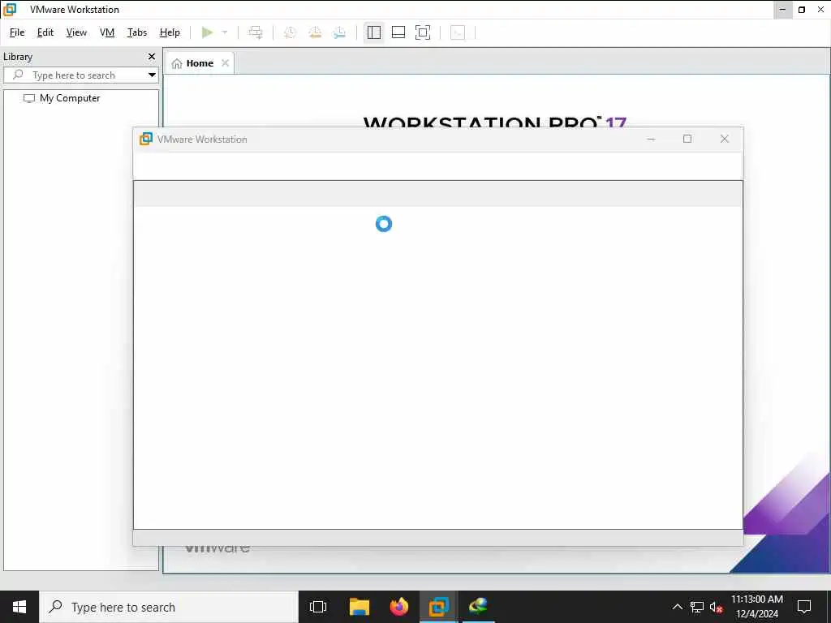Expand the power options dropdown arrow
Image resolution: width=831 pixels, height=623 pixels.
coord(225,32)
